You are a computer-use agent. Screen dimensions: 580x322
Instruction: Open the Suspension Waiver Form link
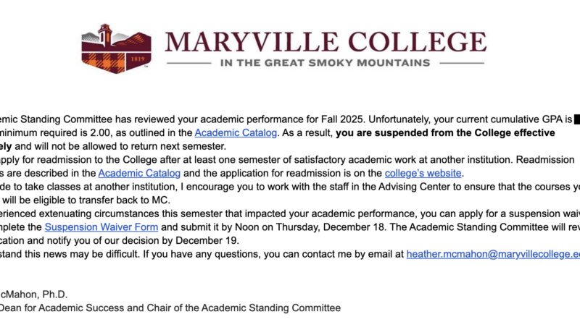pos(101,227)
